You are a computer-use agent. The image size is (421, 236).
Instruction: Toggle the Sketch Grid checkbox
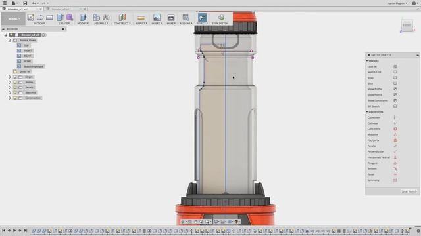(x=395, y=72)
